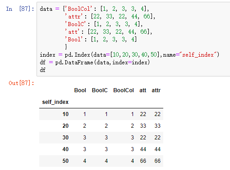Click BoolCol value in row 40

132,149
